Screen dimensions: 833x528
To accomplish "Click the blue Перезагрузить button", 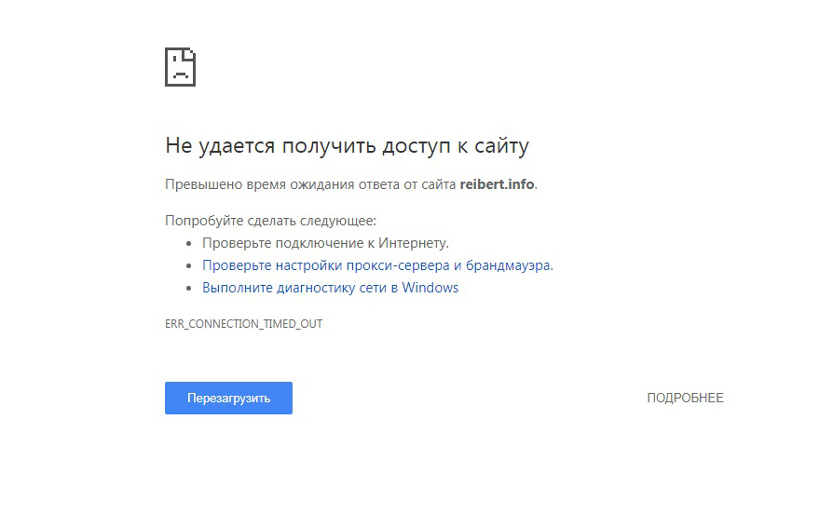I will click(x=228, y=398).
